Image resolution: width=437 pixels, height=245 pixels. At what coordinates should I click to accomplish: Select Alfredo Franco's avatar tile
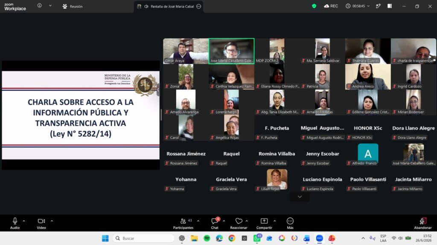tap(368, 153)
